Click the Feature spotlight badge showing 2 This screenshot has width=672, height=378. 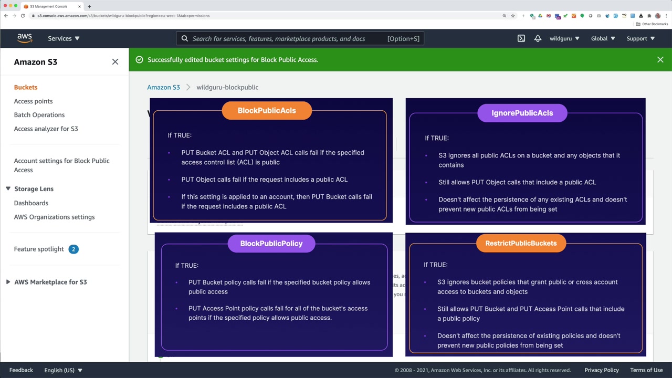(x=73, y=249)
